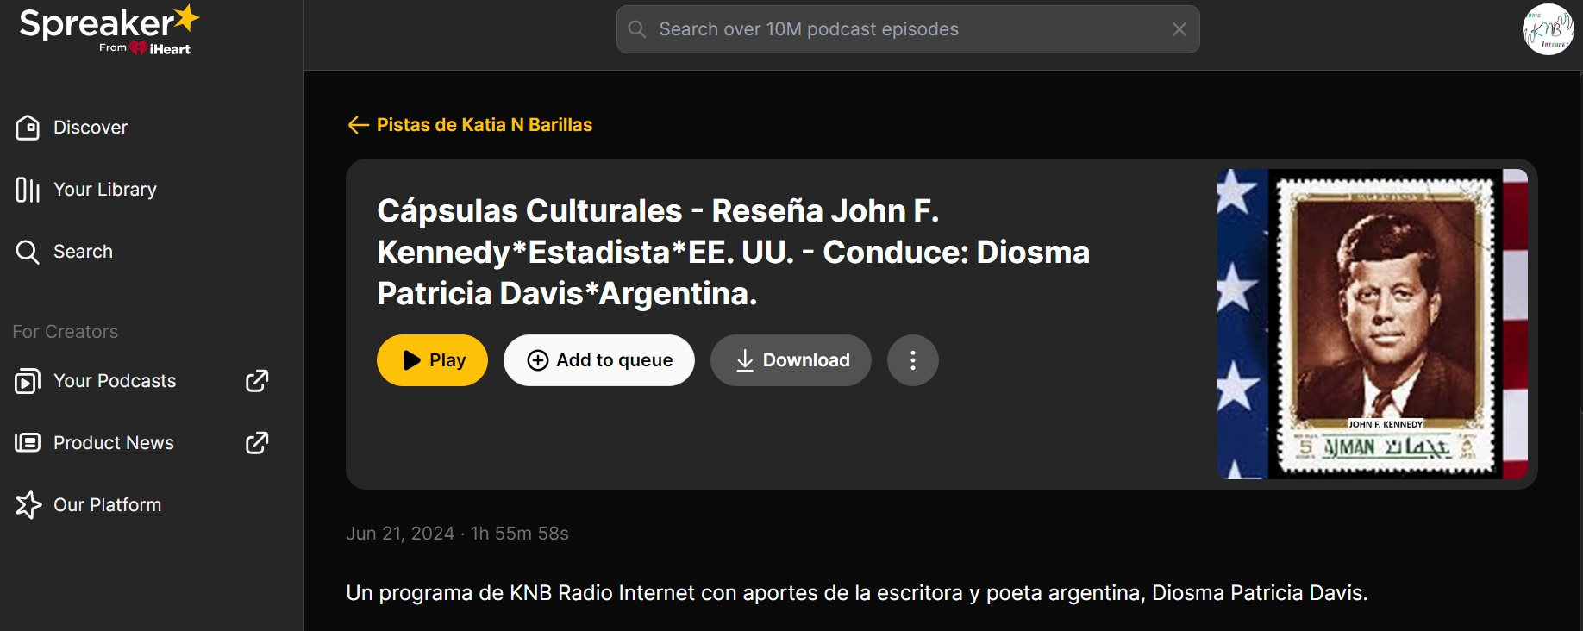1583x631 pixels.
Task: Click the sidebar Search magnifier icon
Action: point(28,252)
